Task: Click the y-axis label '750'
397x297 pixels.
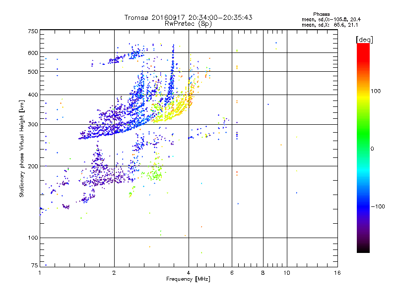Action: pos(33,31)
